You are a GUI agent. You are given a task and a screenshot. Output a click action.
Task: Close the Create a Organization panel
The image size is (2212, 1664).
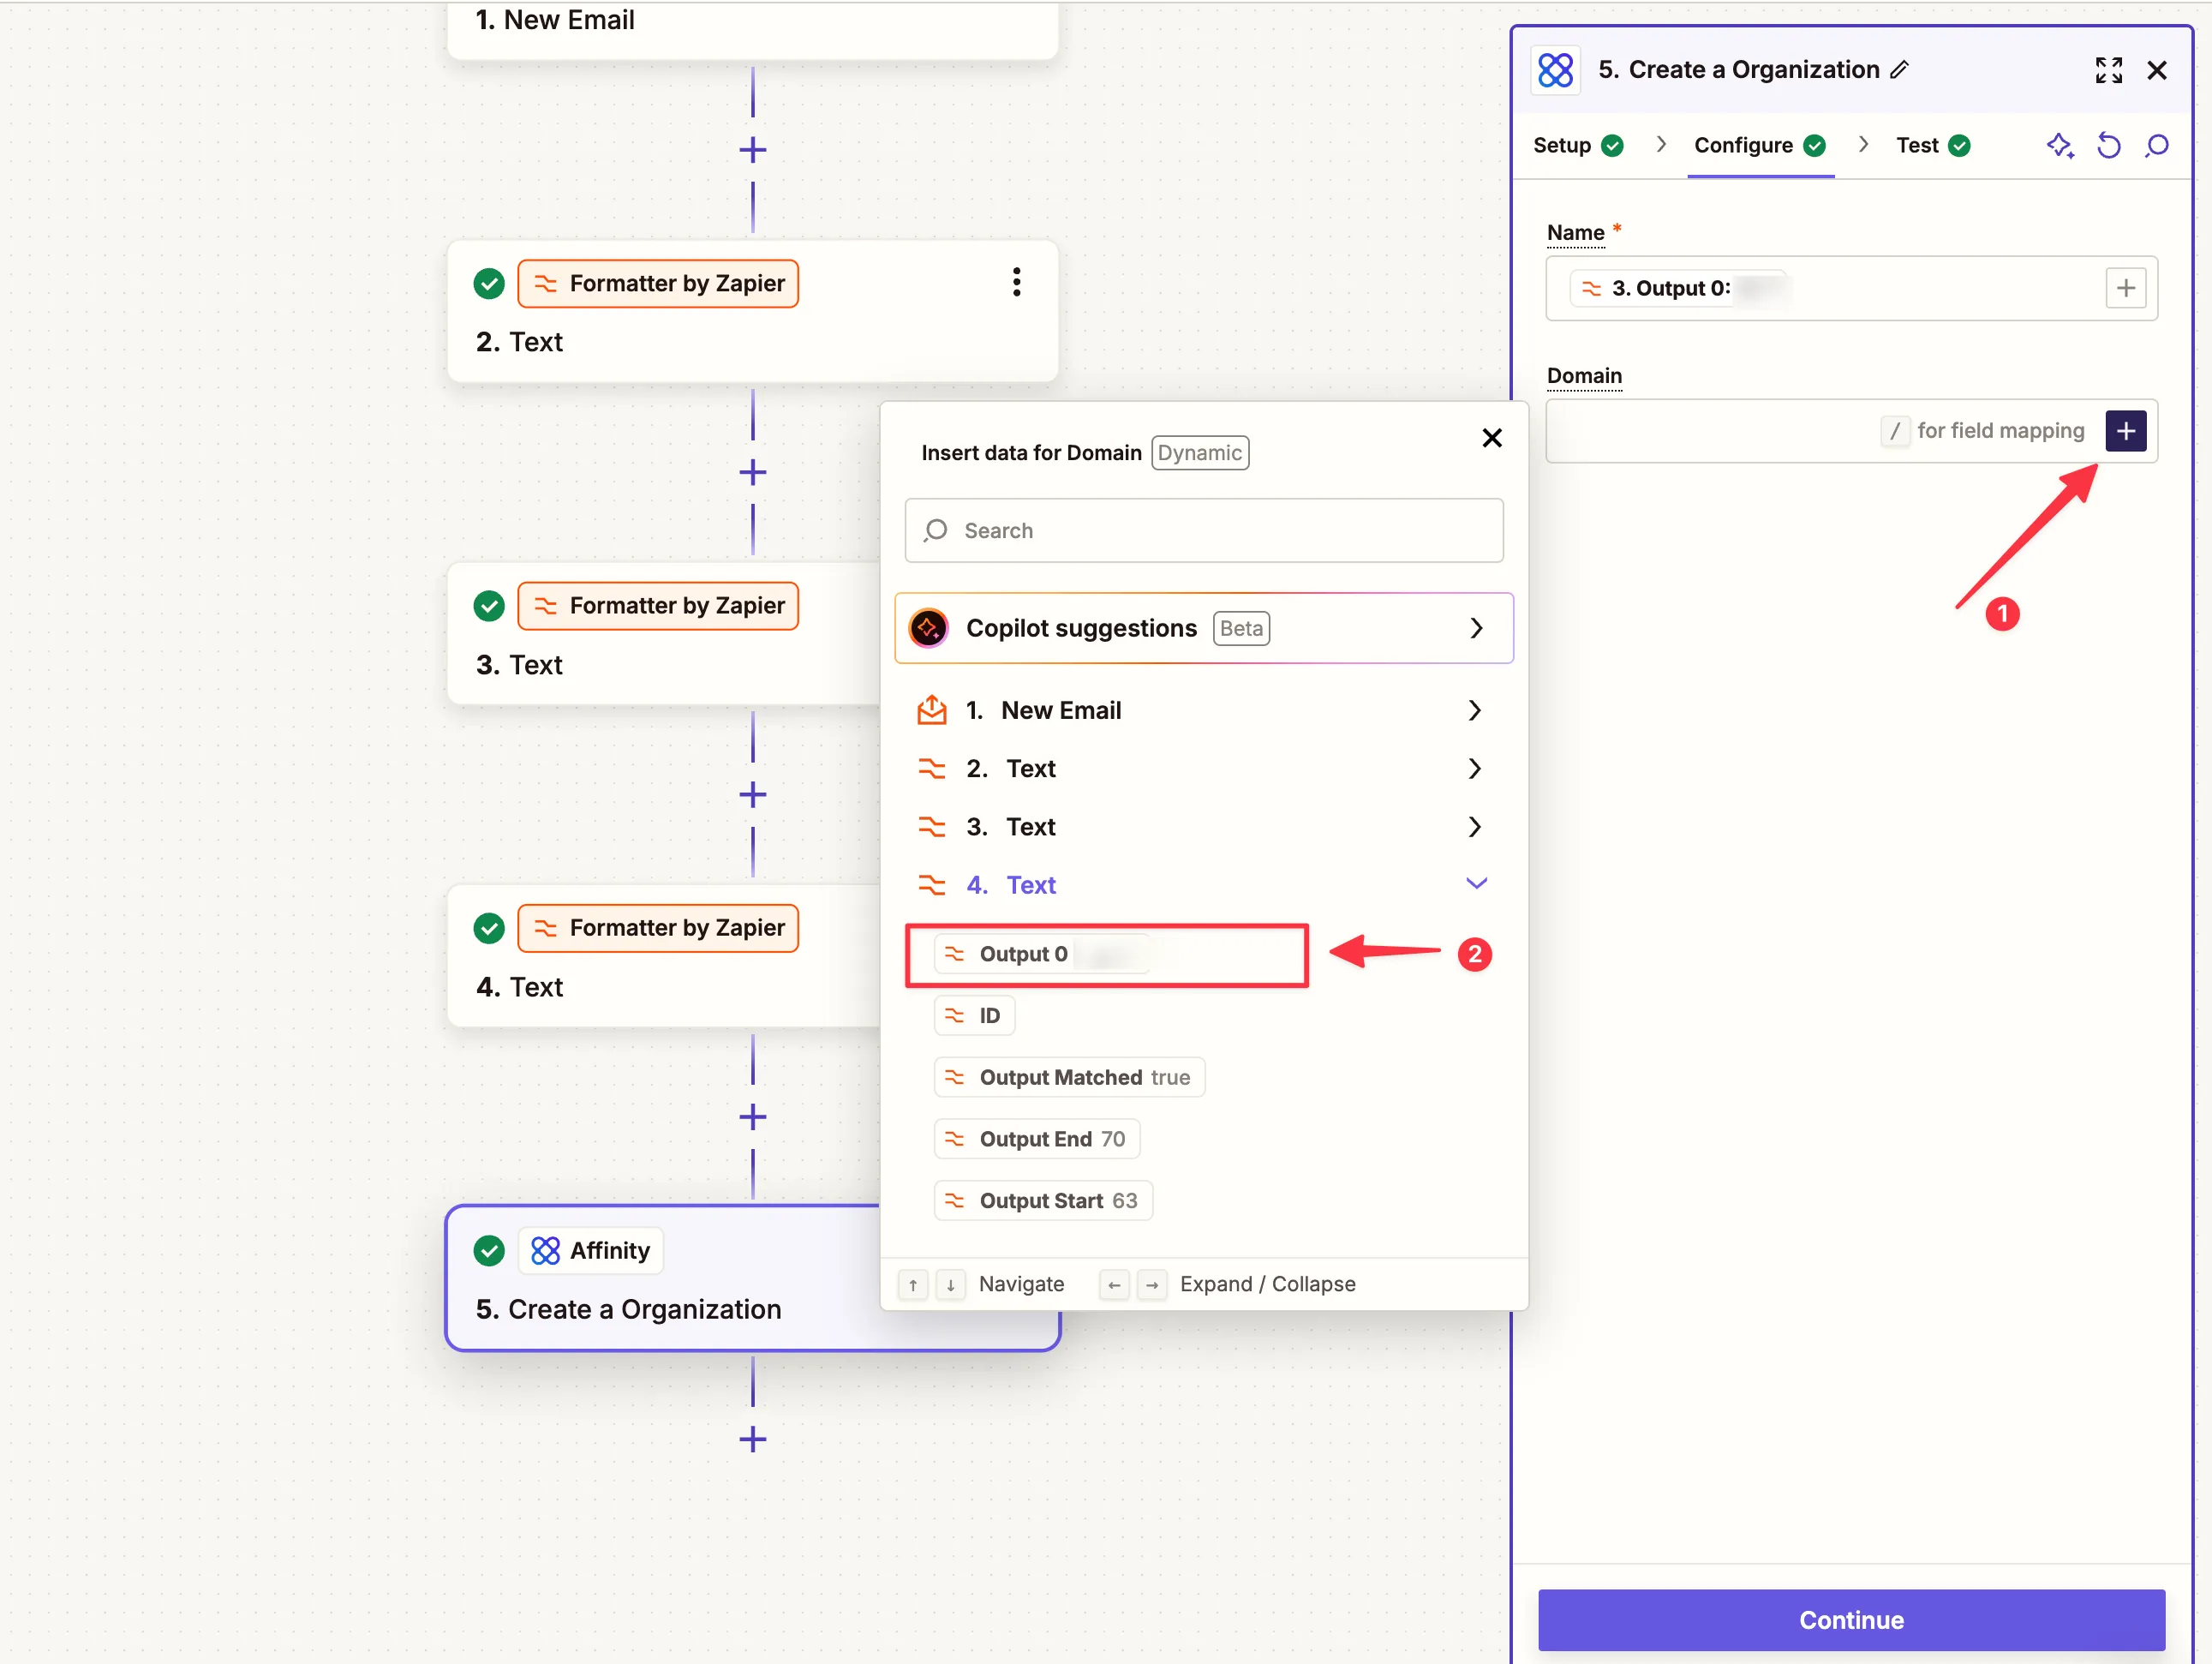pos(2157,70)
